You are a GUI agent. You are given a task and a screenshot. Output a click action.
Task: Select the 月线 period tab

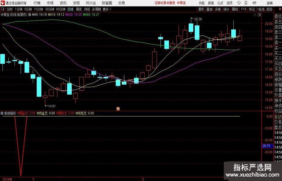(87, 9)
